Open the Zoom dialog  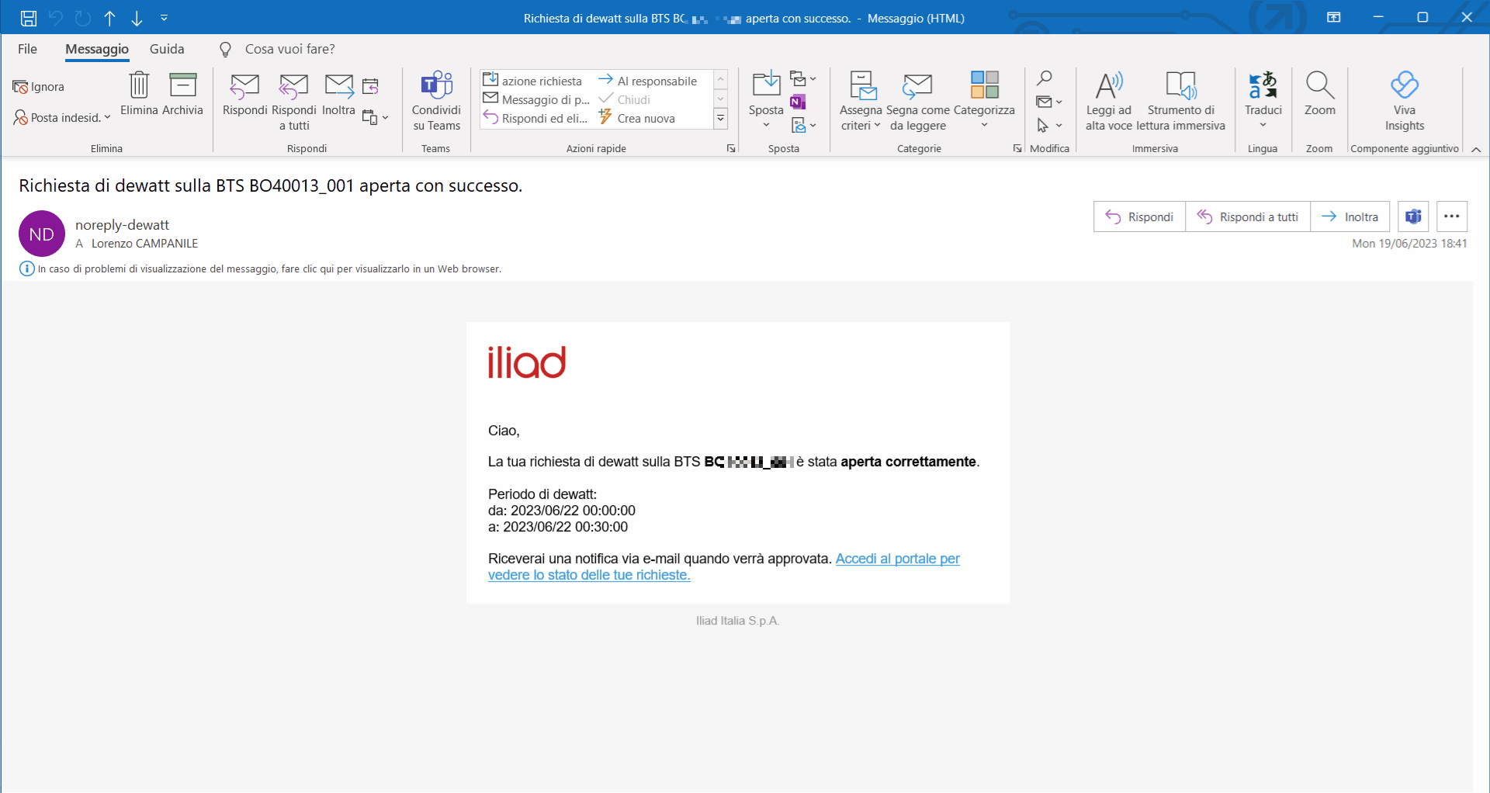[1319, 94]
